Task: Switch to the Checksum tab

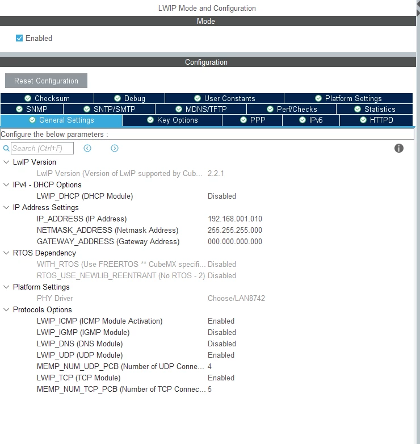Action: 47,98
